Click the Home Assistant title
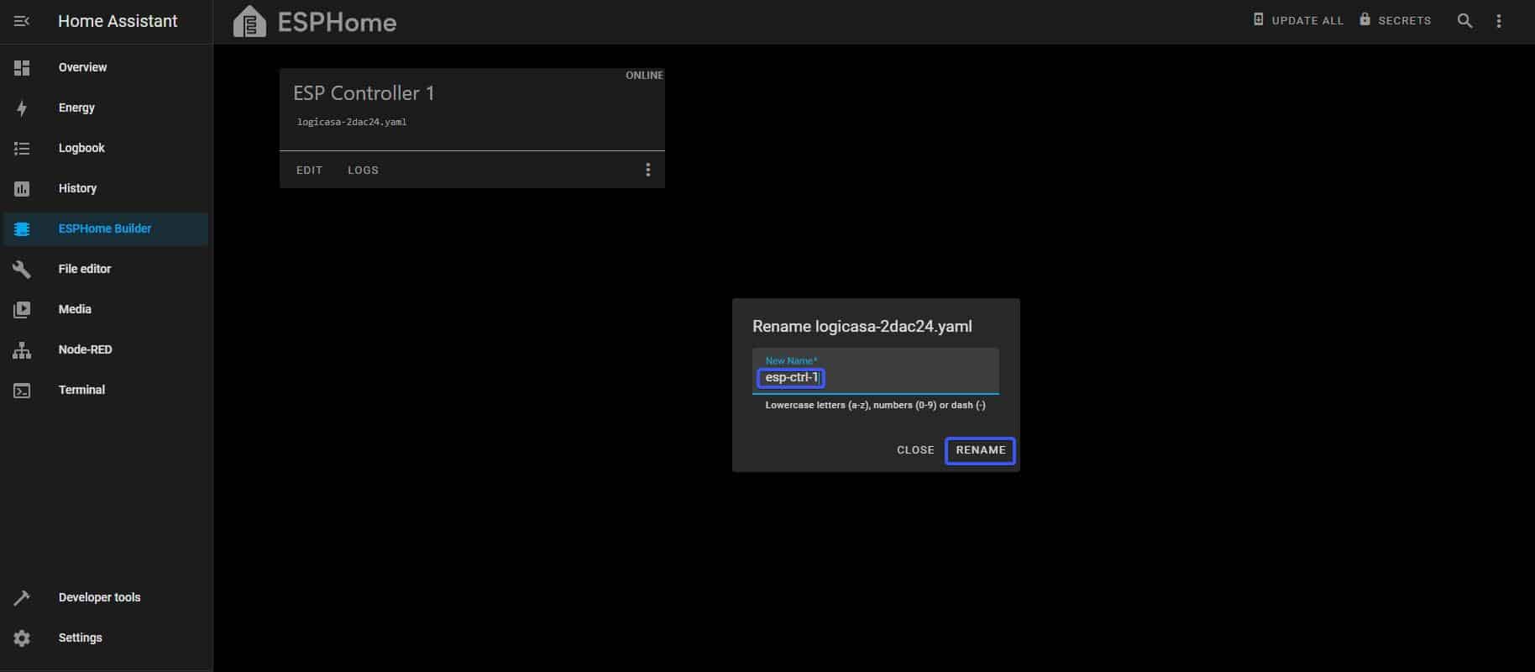Image resolution: width=1535 pixels, height=672 pixels. pyautogui.click(x=118, y=21)
